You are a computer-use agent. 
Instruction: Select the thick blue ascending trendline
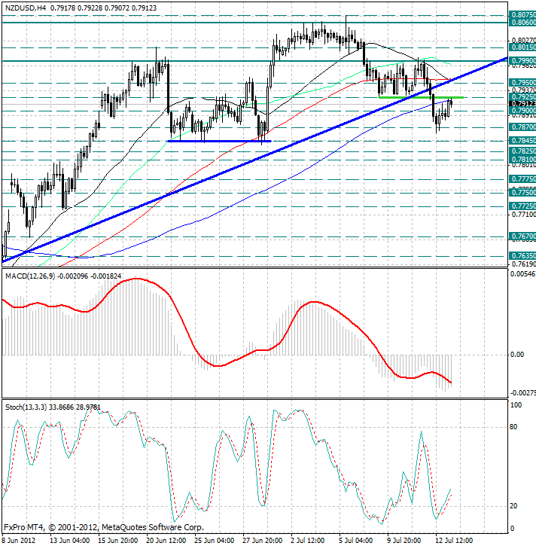[254, 160]
